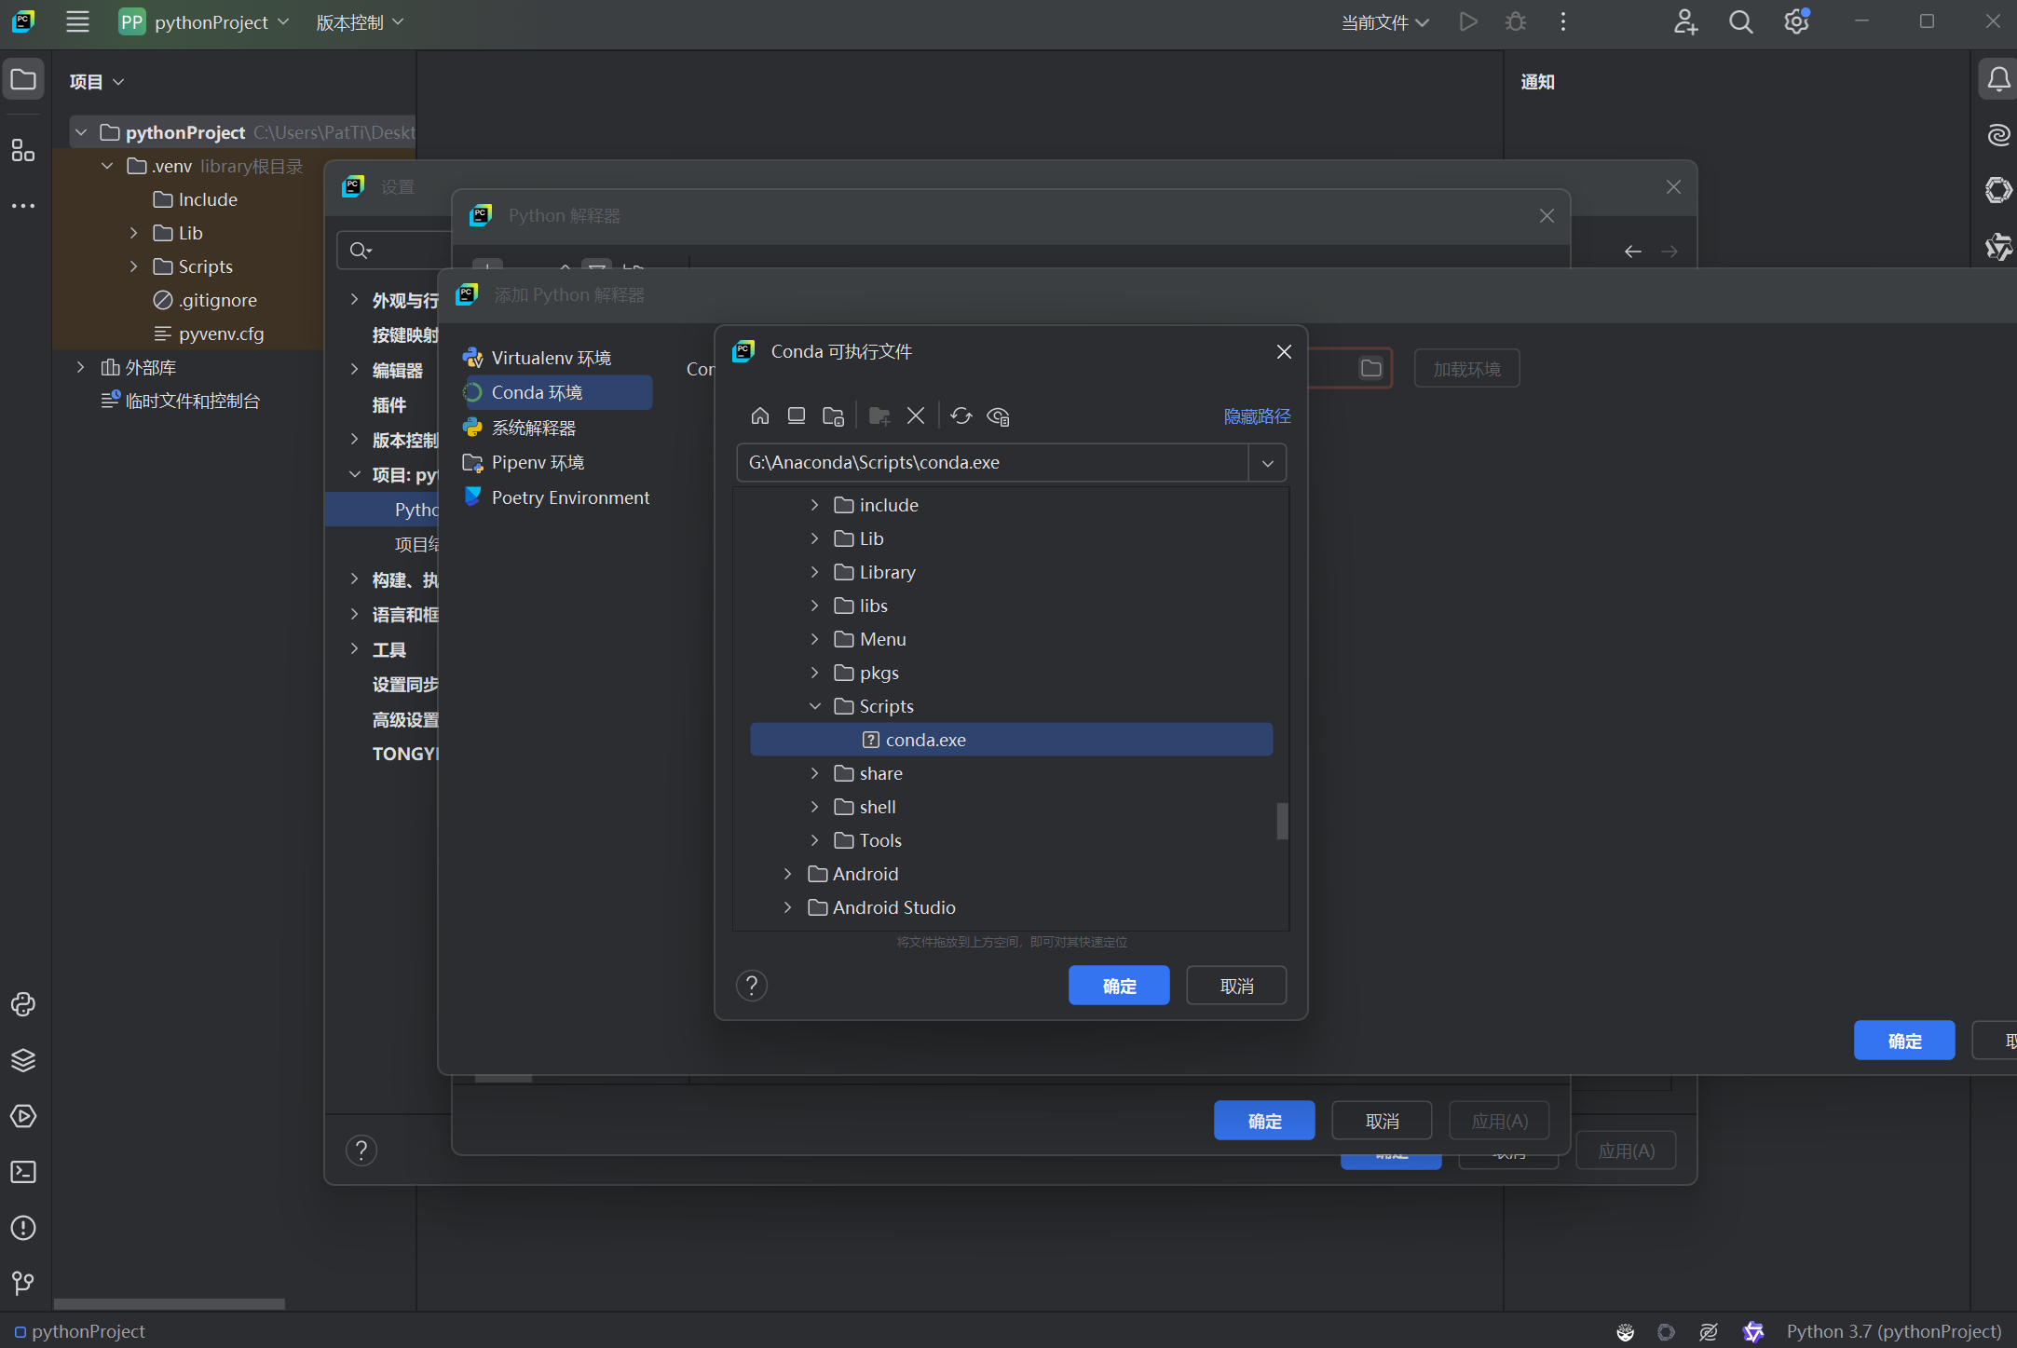The width and height of the screenshot is (2017, 1348).
Task: Open Code With Me user icon
Action: pyautogui.click(x=1685, y=21)
